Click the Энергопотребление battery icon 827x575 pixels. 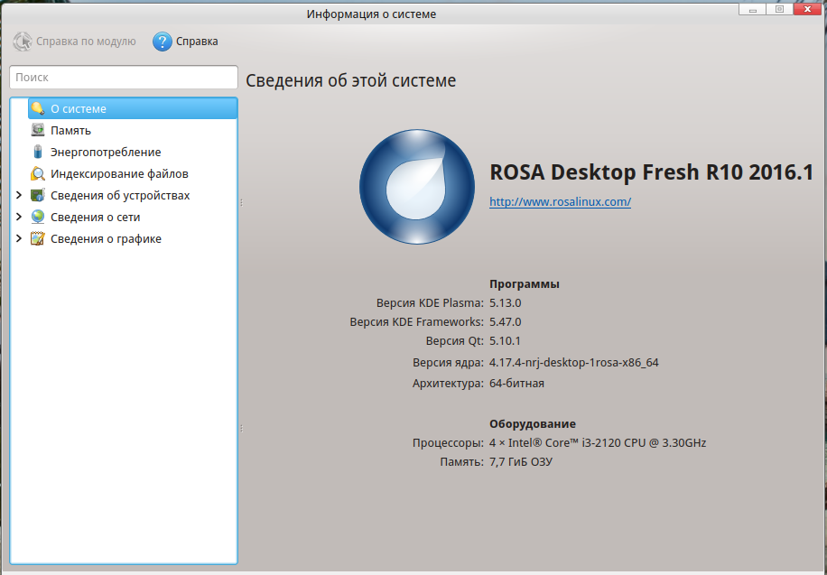click(37, 152)
